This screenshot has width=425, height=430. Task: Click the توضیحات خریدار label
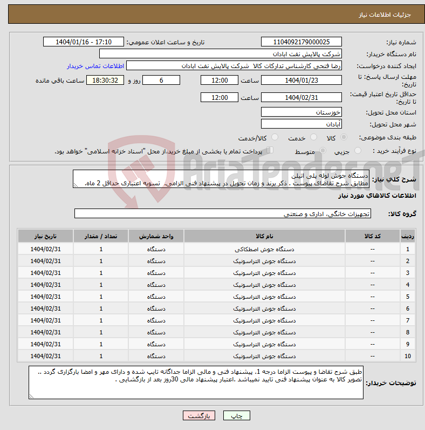tap(391, 383)
